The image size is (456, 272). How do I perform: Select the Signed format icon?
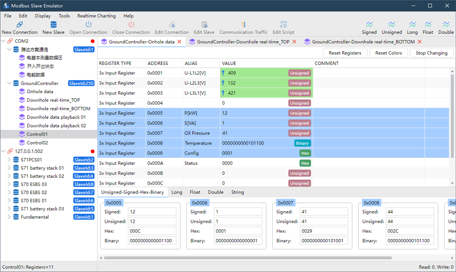(369, 25)
